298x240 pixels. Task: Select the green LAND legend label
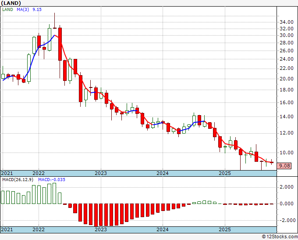(7, 10)
